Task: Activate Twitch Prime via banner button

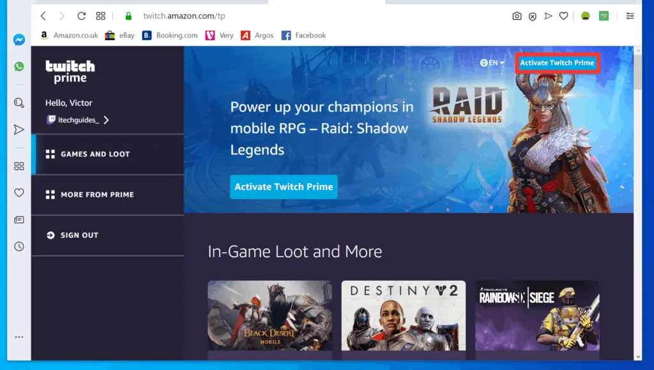Action: [284, 187]
